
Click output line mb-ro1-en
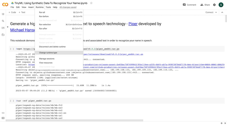pos(41,113)
